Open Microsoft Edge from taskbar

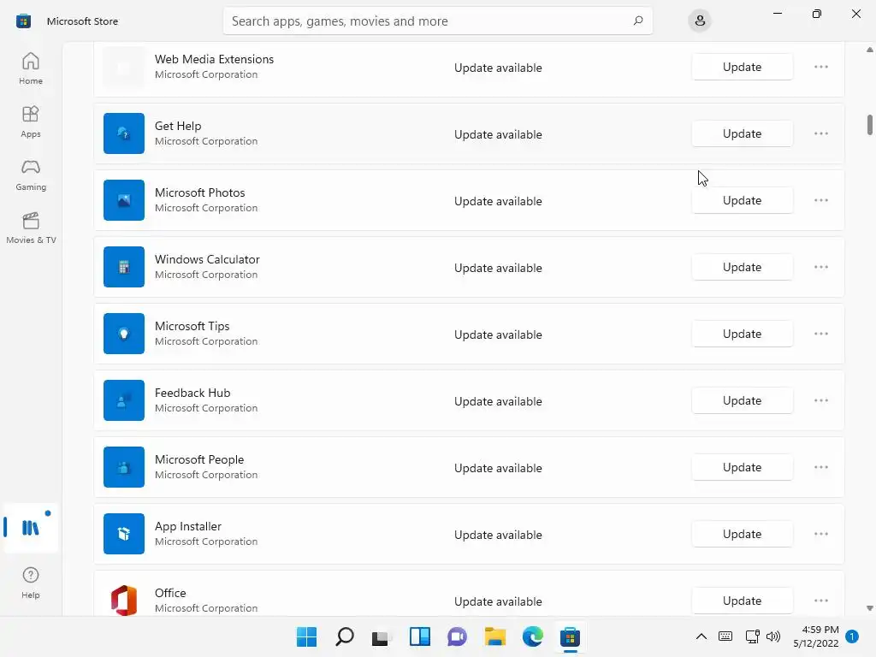click(x=532, y=636)
